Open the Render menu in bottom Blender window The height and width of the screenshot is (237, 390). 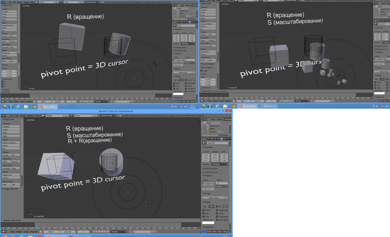click(x=23, y=115)
